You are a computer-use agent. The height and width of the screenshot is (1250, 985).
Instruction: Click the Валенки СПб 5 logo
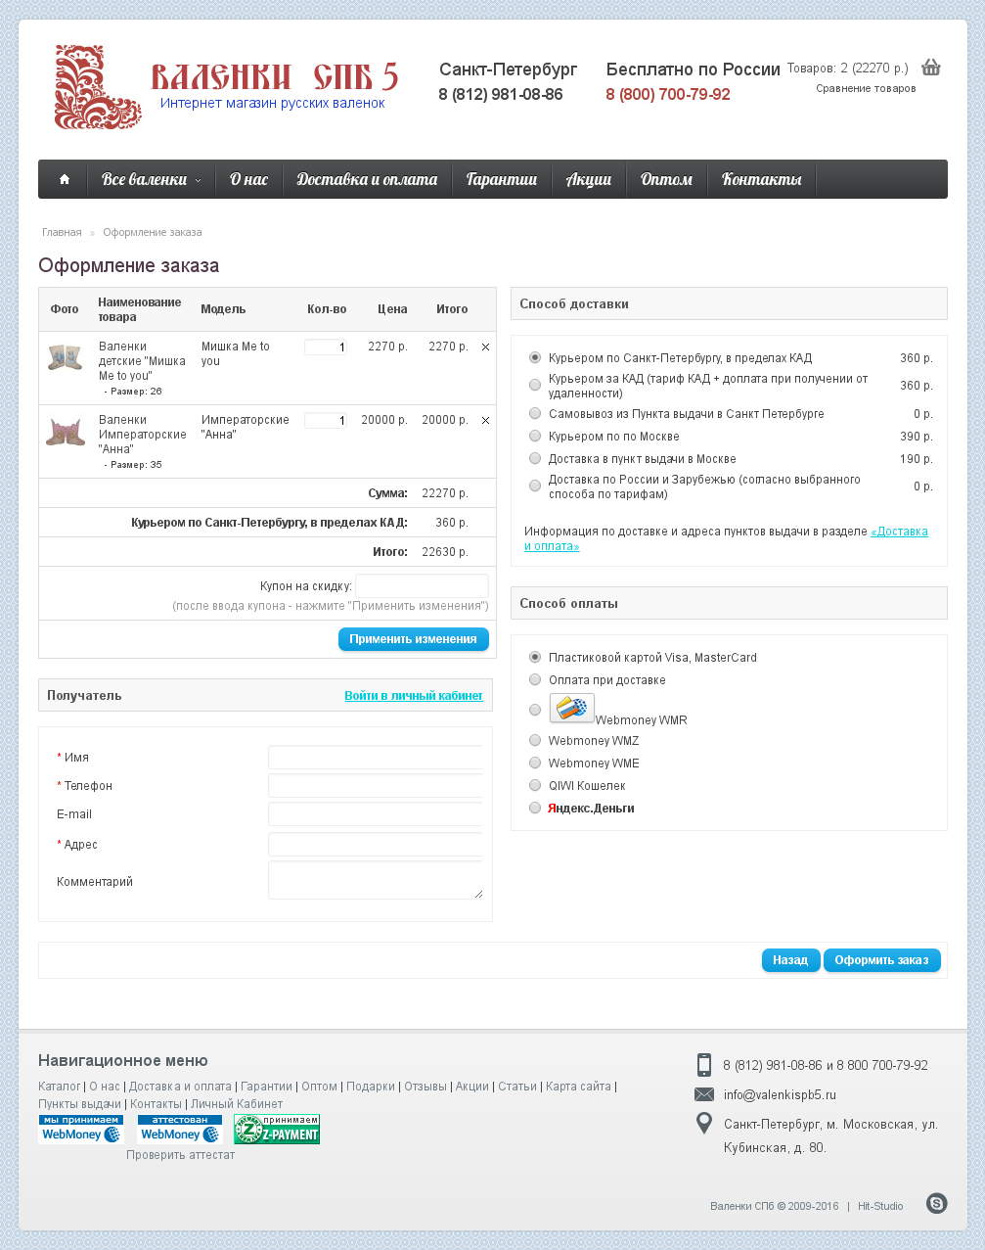pyautogui.click(x=225, y=87)
